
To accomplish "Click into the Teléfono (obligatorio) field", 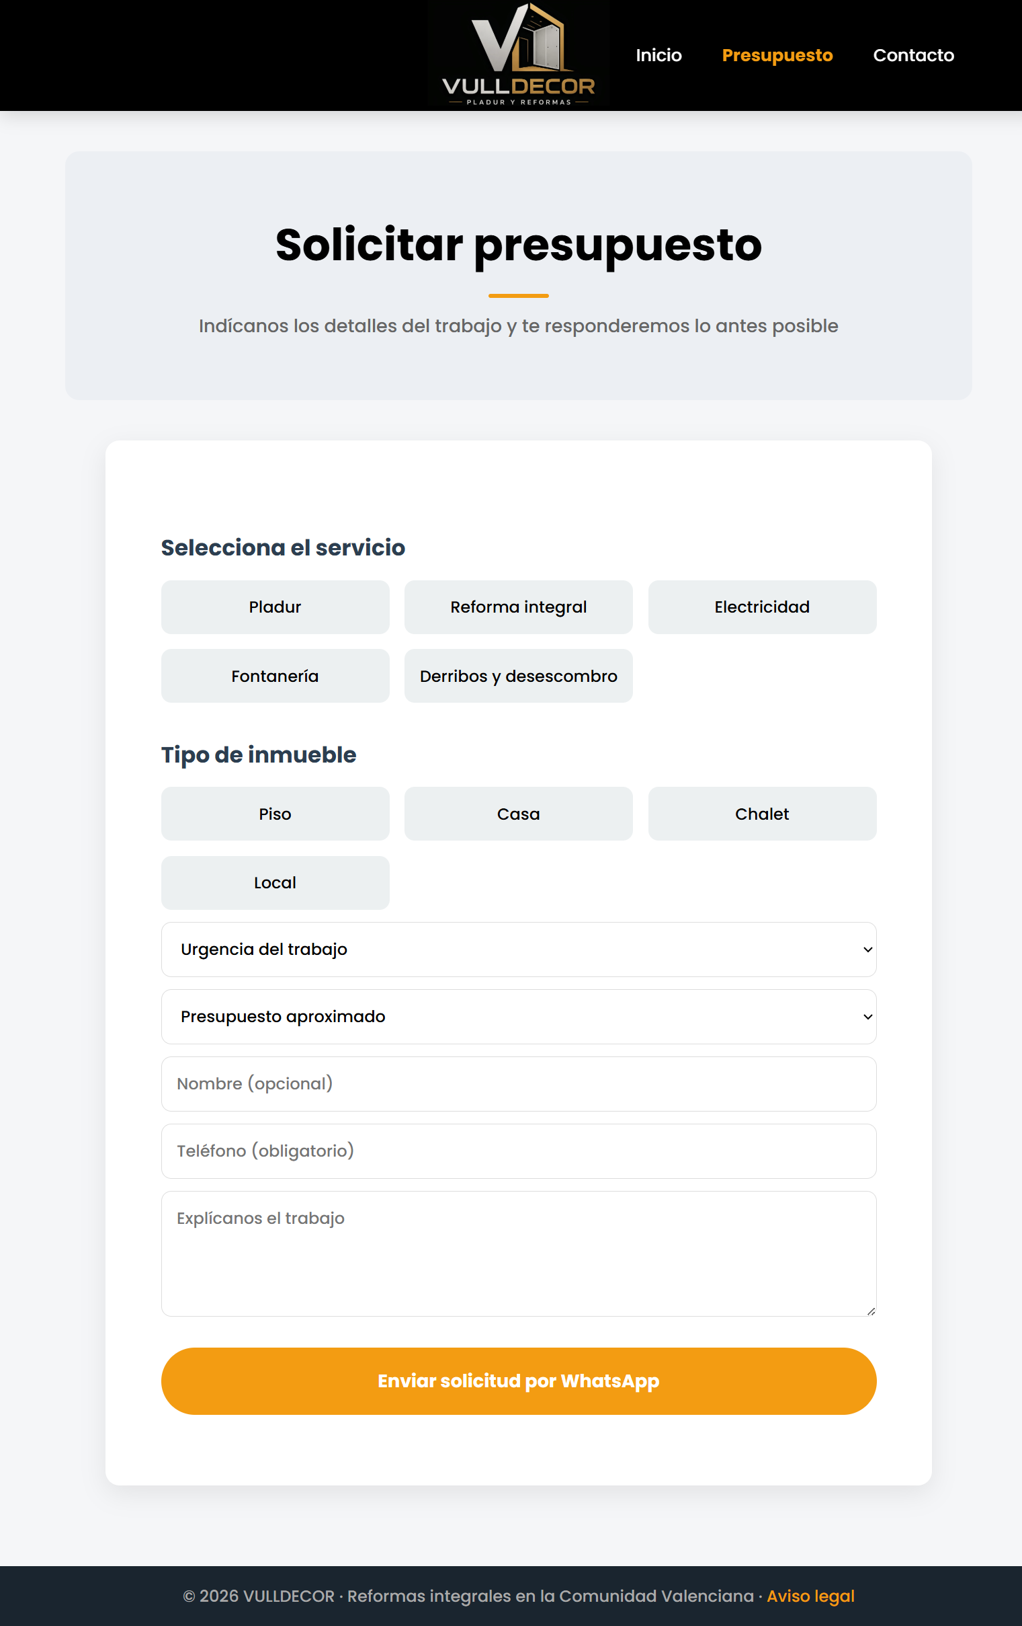I will coord(519,1151).
